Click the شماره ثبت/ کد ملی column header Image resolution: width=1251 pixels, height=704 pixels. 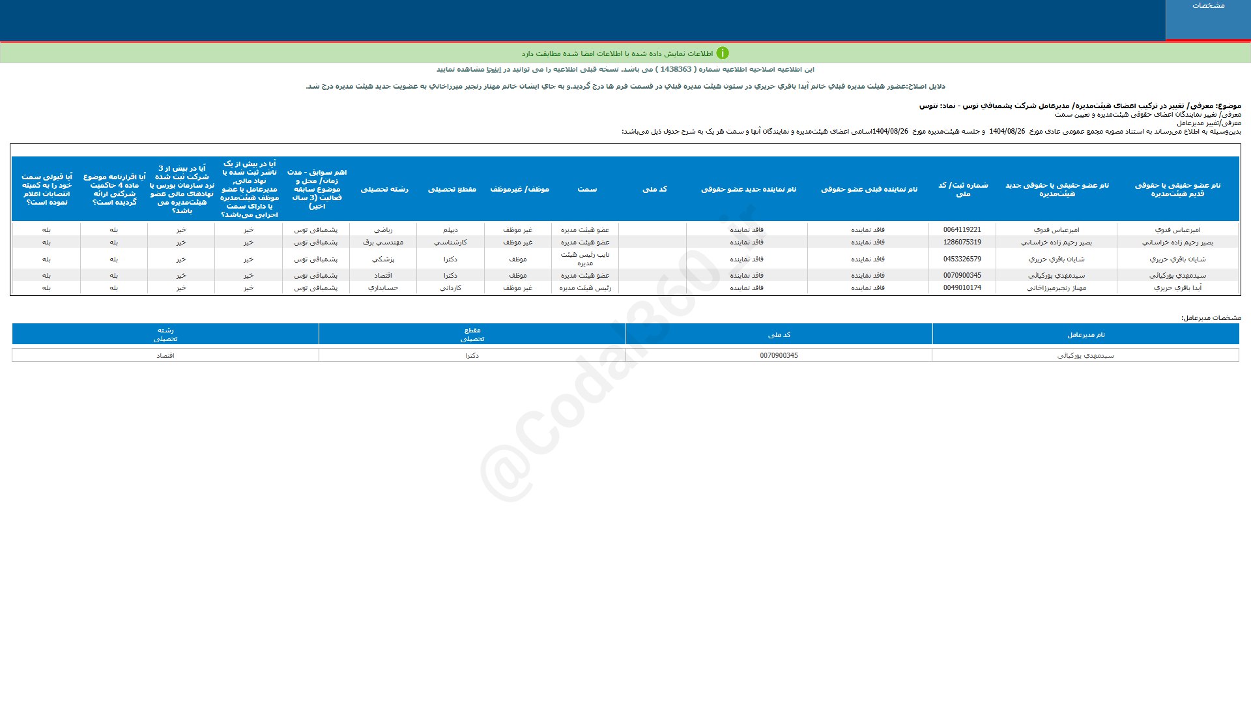pyautogui.click(x=962, y=189)
